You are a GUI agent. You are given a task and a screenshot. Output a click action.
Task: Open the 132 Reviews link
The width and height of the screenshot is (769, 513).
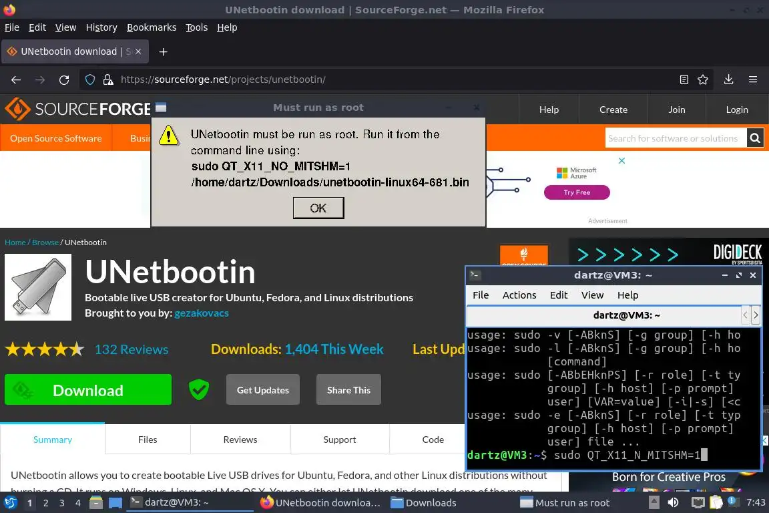[132, 349]
